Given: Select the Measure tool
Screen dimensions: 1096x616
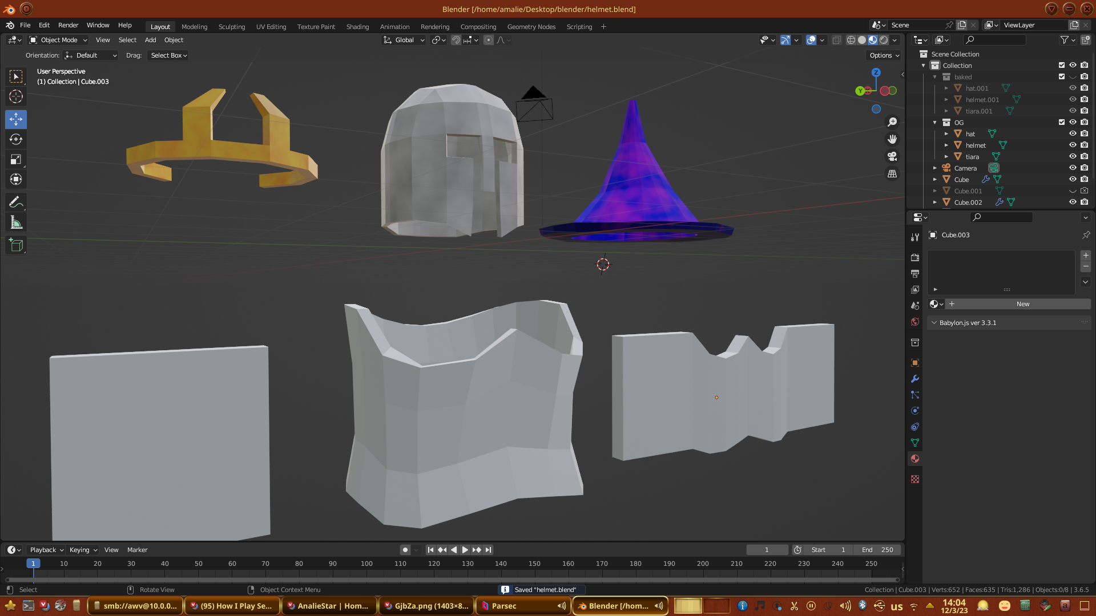Looking at the screenshot, I should pos(16,223).
